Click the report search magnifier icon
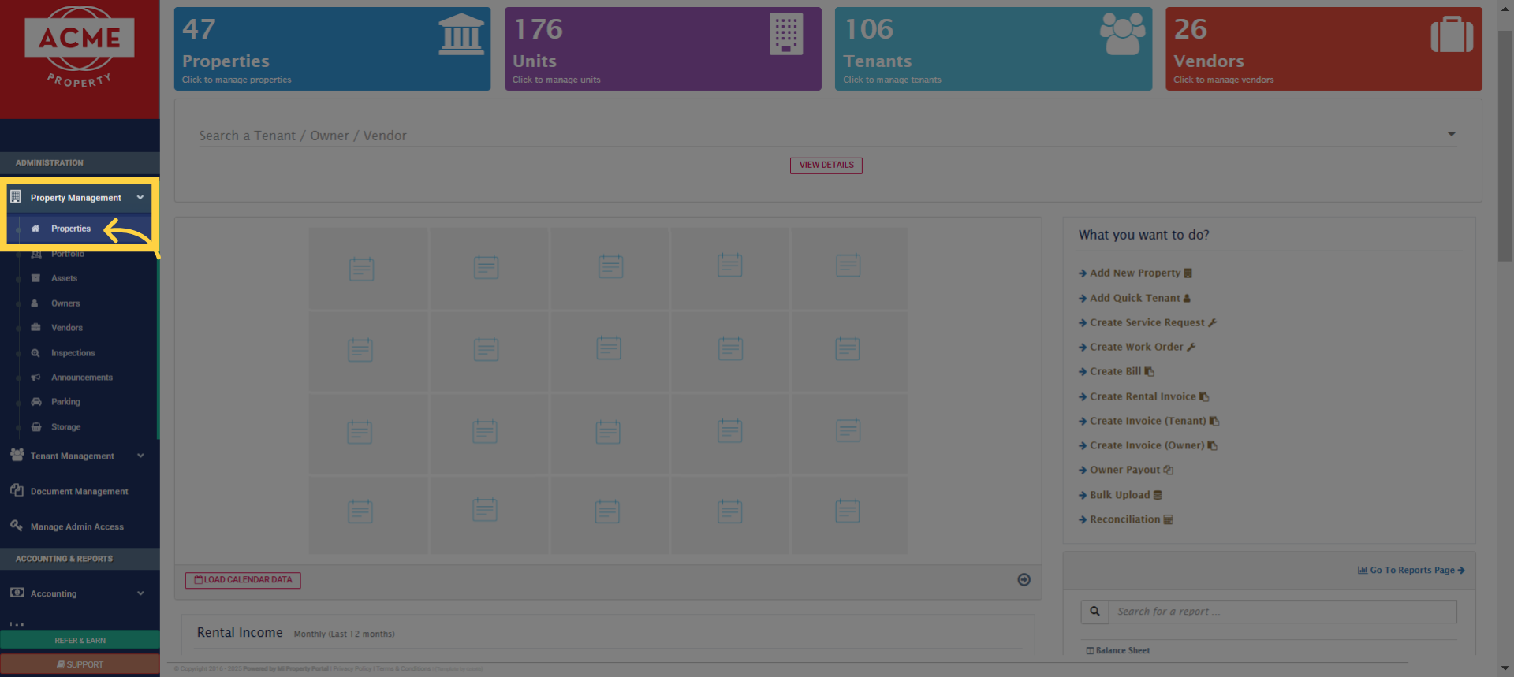This screenshot has height=677, width=1514. click(1094, 612)
